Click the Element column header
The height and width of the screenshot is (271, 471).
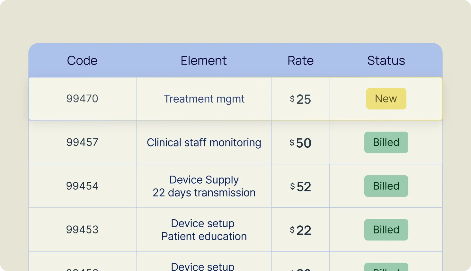coord(204,60)
